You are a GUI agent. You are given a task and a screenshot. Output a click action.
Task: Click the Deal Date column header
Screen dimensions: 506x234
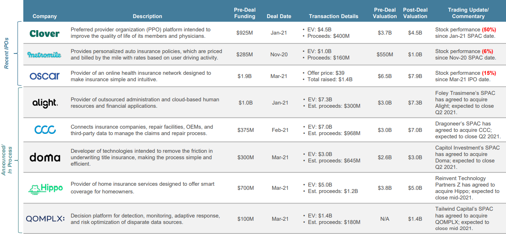(279, 16)
